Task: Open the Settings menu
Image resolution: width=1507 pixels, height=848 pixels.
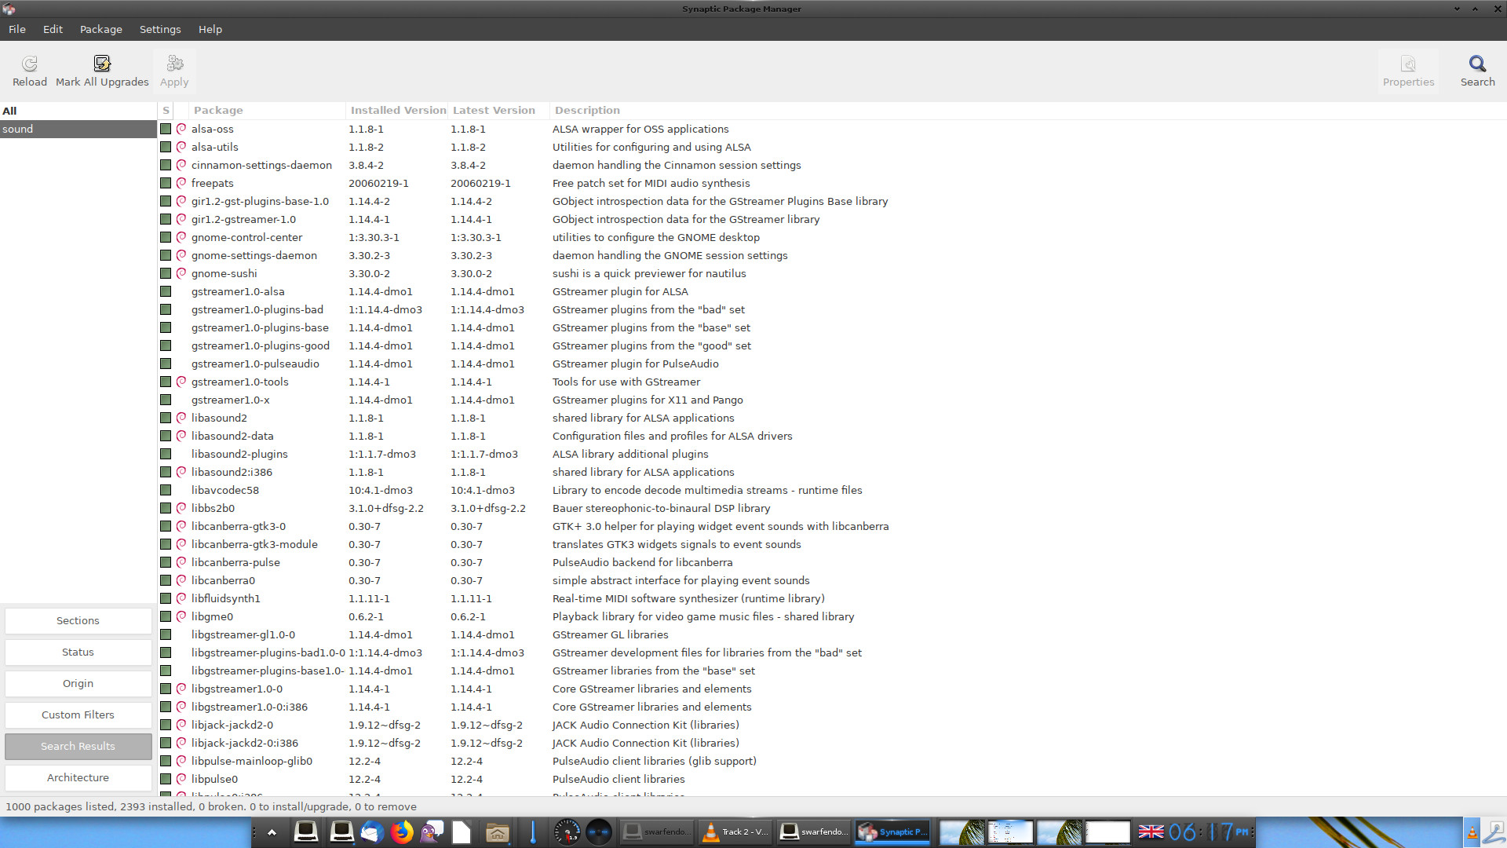Action: click(159, 29)
